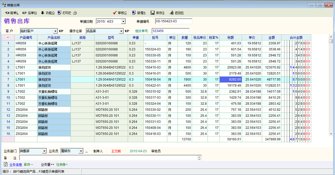Open the 业务部门 department dropdown
335x175 pixels.
click(x=44, y=151)
